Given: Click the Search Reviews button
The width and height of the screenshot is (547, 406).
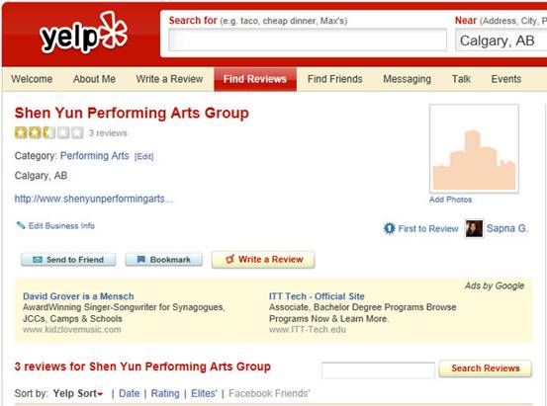Looking at the screenshot, I should coord(486,368).
